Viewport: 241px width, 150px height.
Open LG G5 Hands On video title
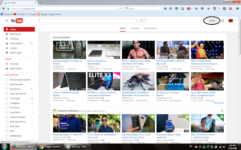point(102,136)
